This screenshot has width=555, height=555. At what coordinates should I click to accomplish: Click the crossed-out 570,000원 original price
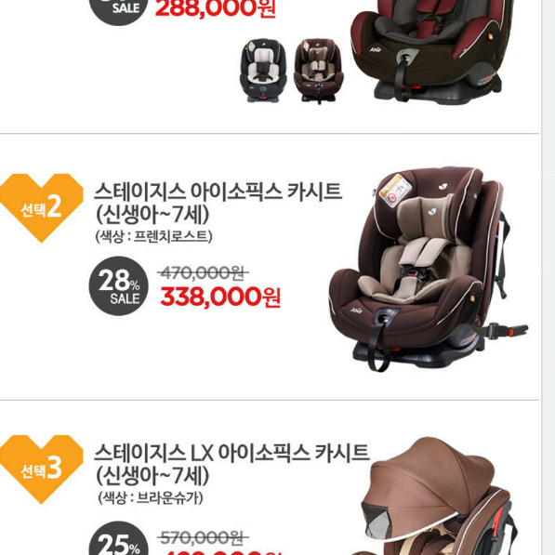203,537
